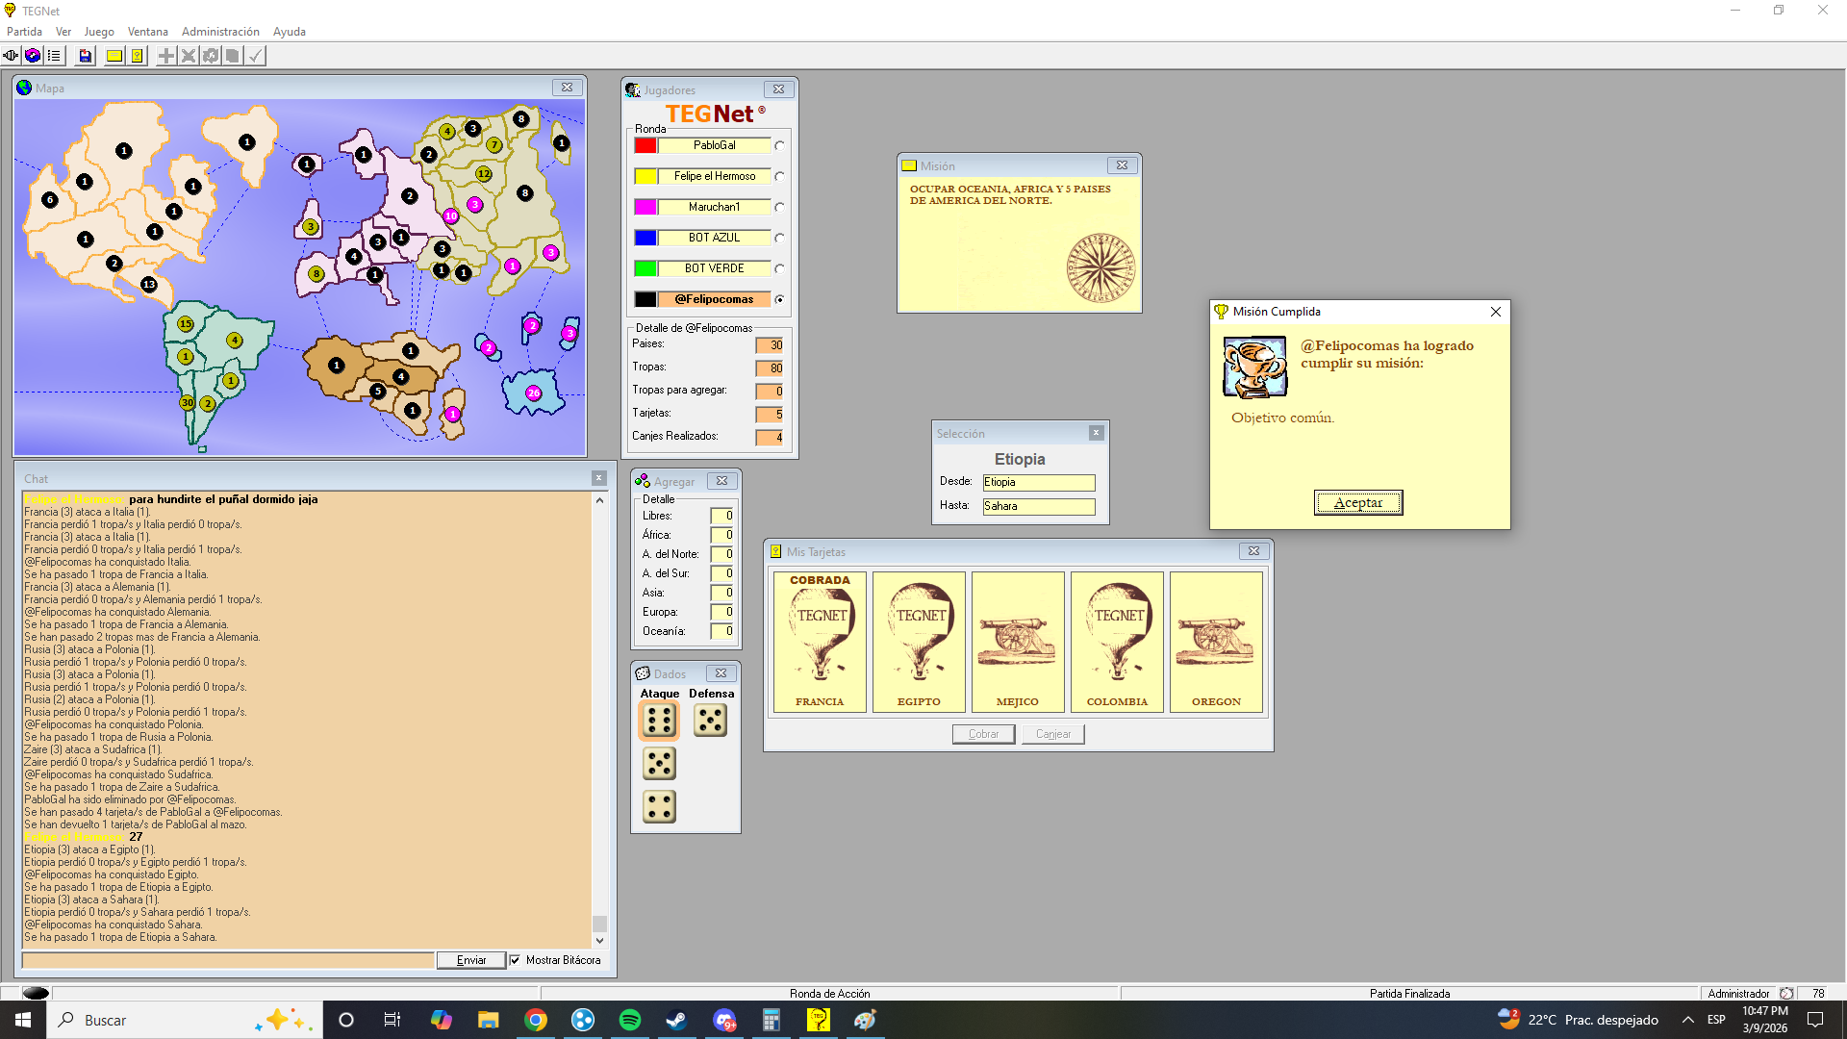Image resolution: width=1847 pixels, height=1039 pixels.
Task: Select the PabloGal round radio button
Action: coord(779,146)
